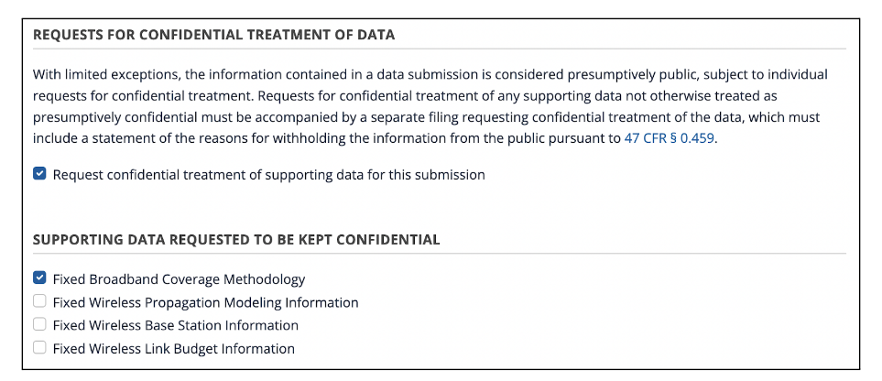Click paragraph line starting 'presumptively confidential must be'
Image resolution: width=882 pixels, height=381 pixels.
pyautogui.click(x=426, y=117)
